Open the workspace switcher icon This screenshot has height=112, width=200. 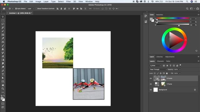point(191,9)
